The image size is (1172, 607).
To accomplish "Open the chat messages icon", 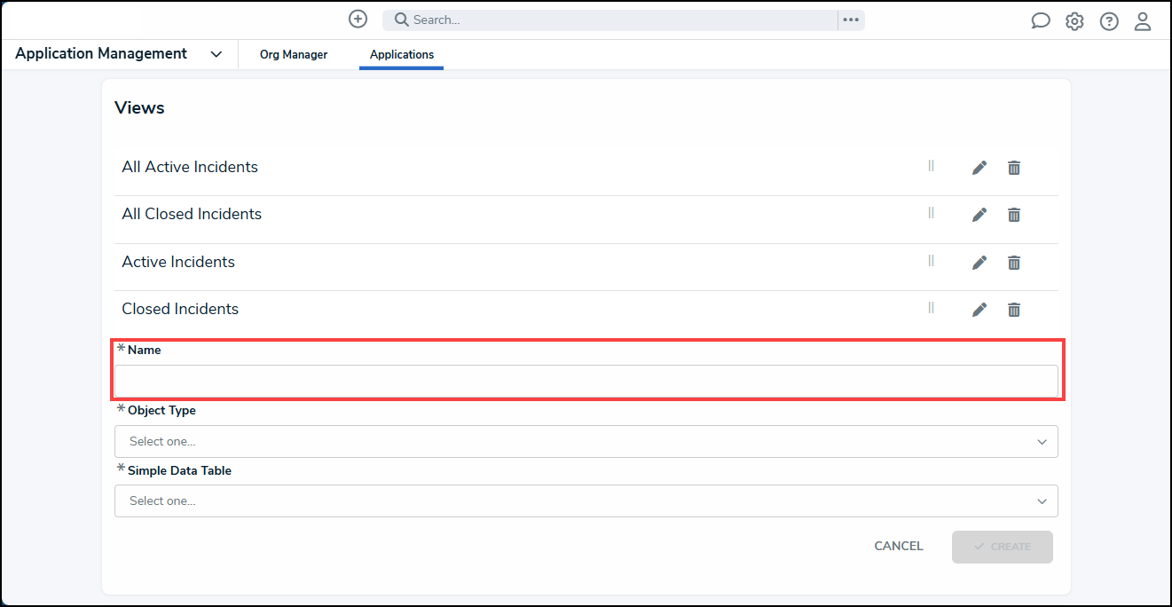I will [1041, 21].
